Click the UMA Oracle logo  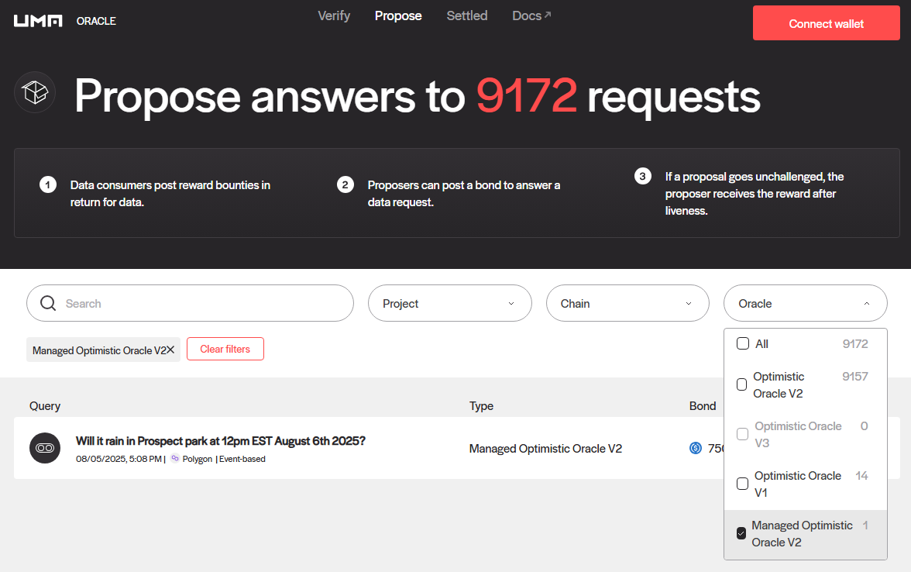coord(64,21)
